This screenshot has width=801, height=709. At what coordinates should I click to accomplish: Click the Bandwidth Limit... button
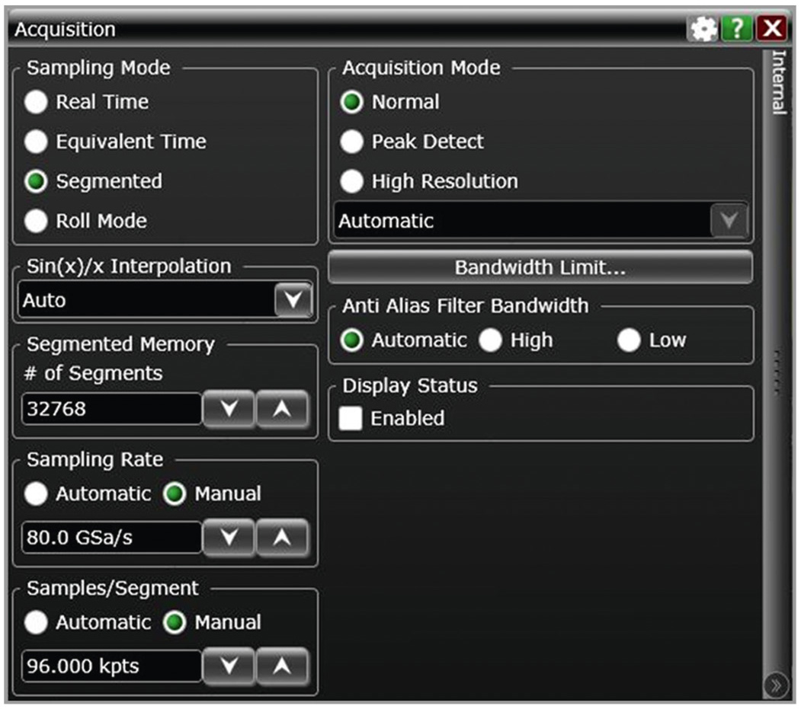(540, 267)
